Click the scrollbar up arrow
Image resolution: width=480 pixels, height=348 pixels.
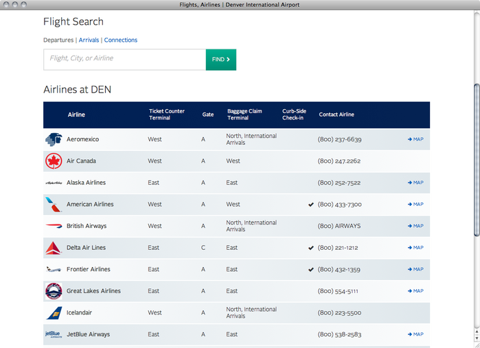477,332
